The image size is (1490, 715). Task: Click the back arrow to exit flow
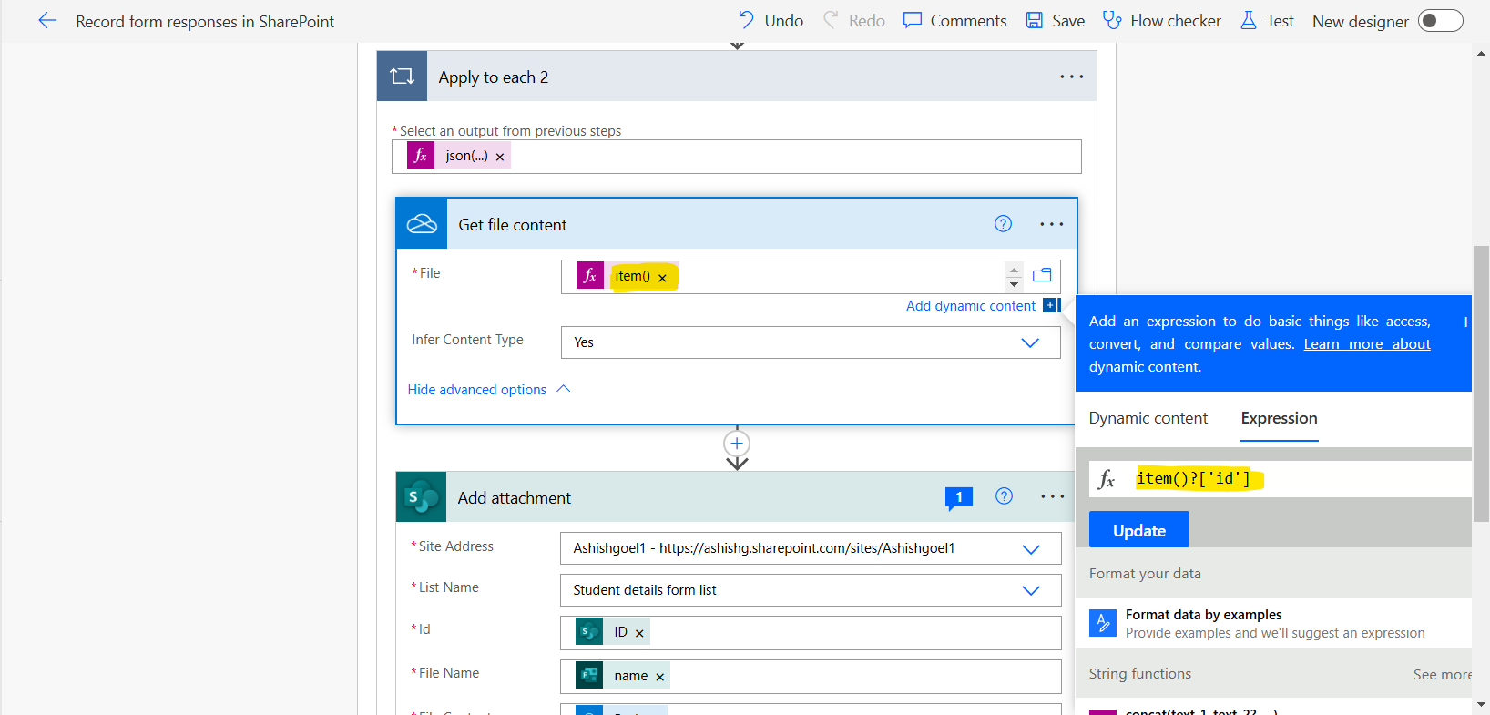[47, 21]
